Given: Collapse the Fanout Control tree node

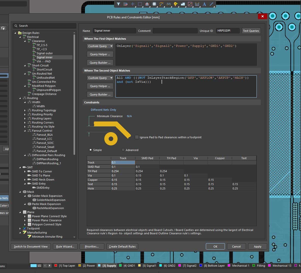Looking at the screenshot, I should tap(25, 131).
